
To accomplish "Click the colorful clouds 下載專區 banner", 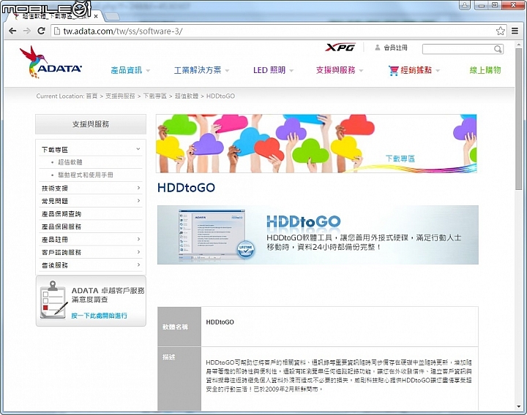I will (316, 144).
